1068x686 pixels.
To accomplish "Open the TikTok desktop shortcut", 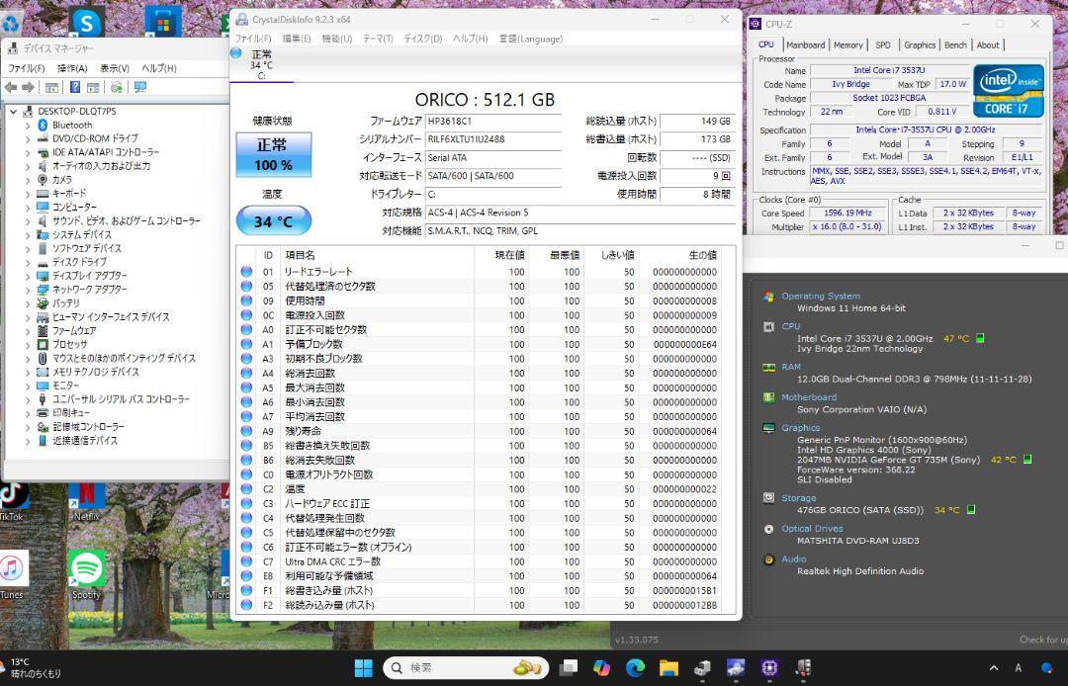I will pos(12,501).
